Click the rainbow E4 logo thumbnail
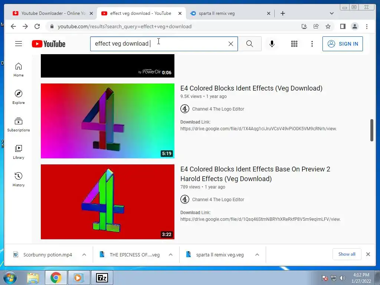Image resolution: width=380 pixels, height=285 pixels. [x=107, y=121]
